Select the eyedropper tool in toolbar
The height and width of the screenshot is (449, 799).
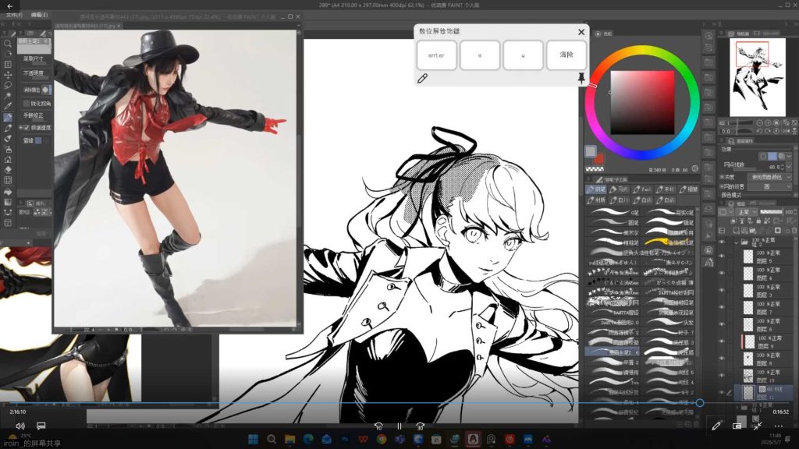8,106
